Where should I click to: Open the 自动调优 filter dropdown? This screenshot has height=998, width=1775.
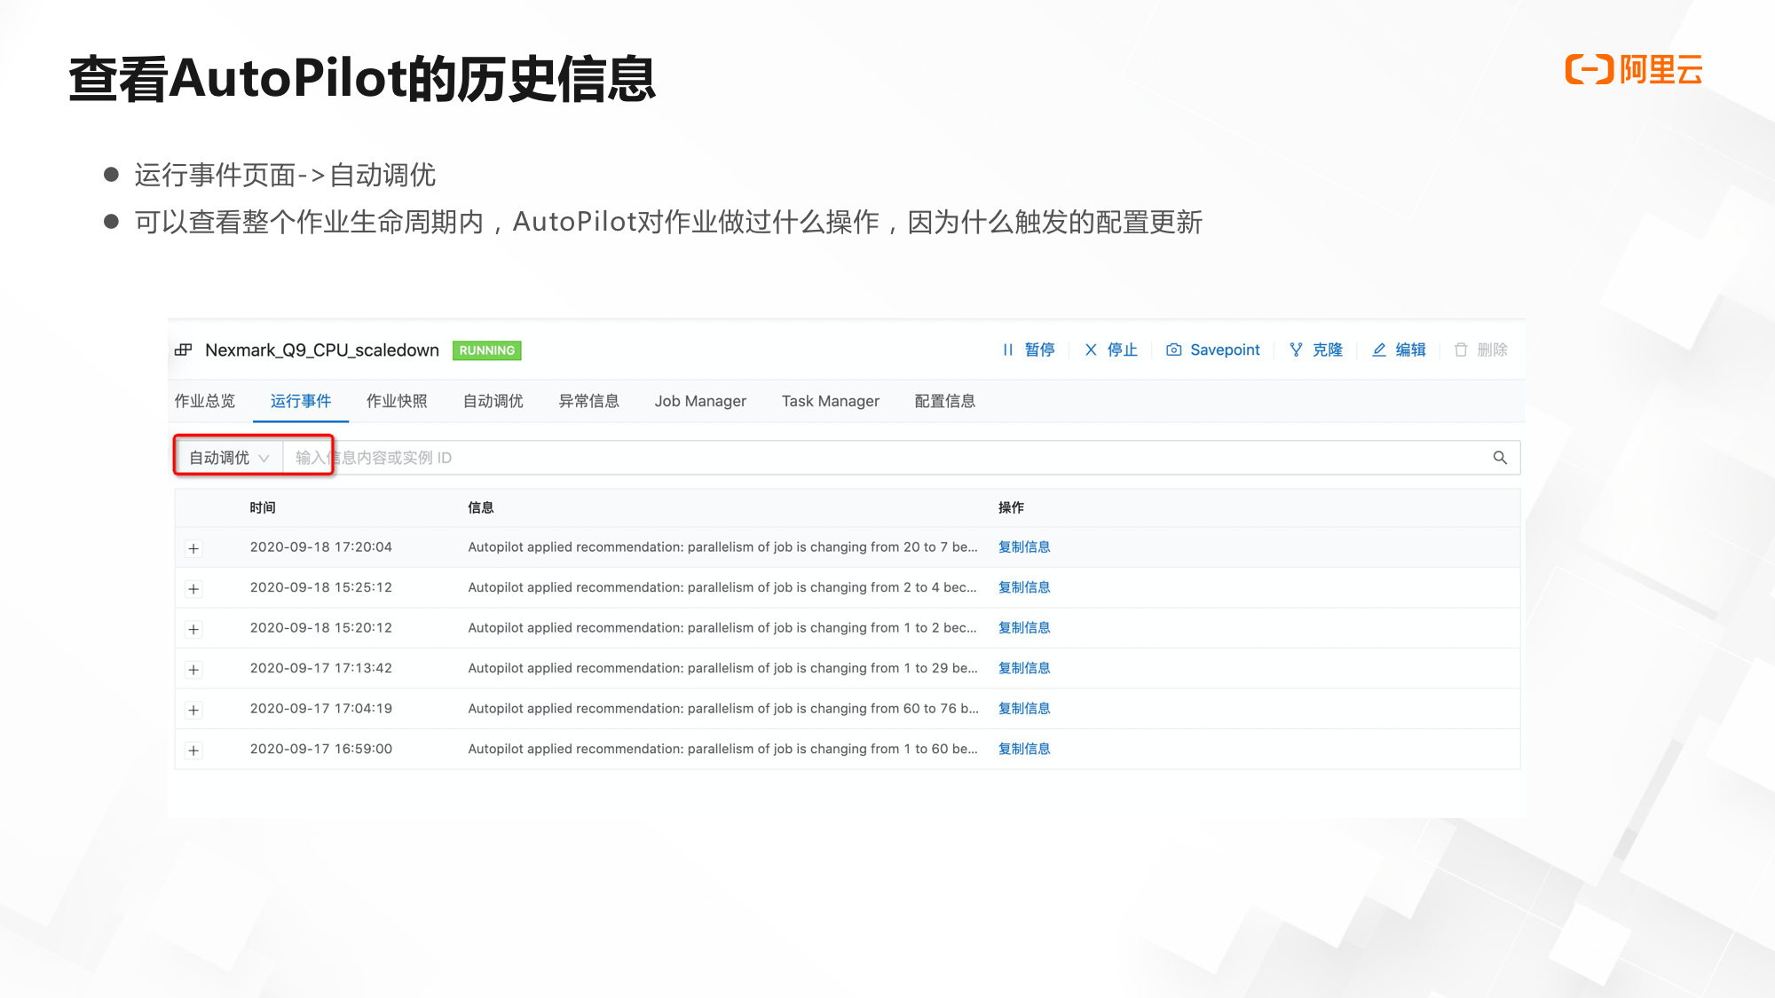coord(228,458)
